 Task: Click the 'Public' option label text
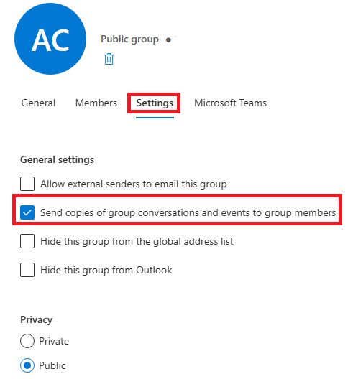52,365
